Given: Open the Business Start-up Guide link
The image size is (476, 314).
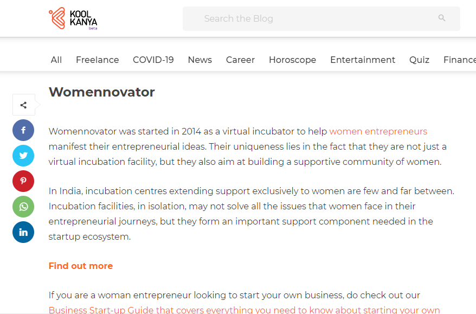Looking at the screenshot, I should coord(163,310).
